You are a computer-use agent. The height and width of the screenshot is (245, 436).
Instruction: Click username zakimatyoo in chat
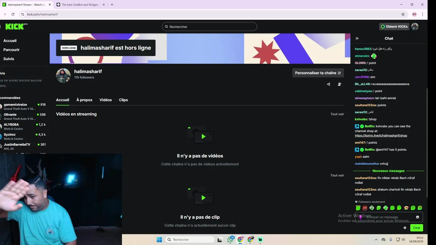(x=363, y=91)
